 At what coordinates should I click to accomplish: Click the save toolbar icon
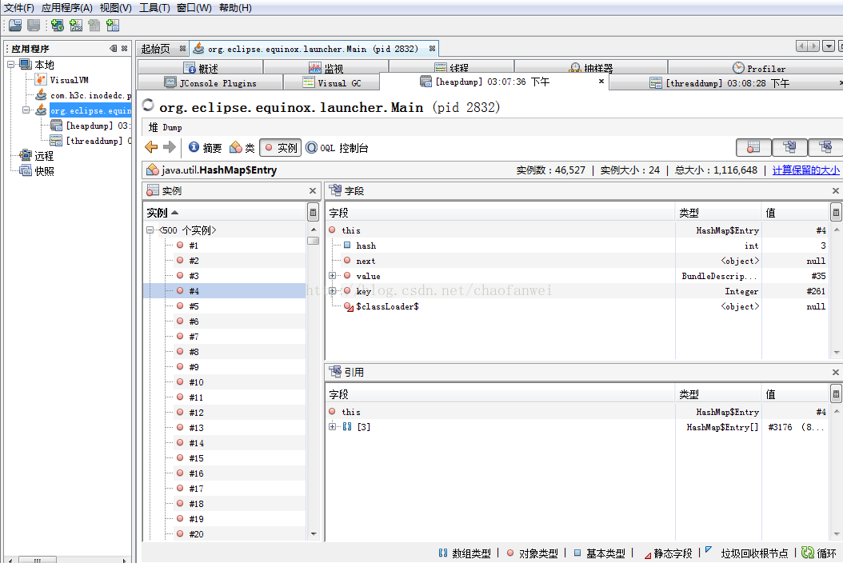34,26
